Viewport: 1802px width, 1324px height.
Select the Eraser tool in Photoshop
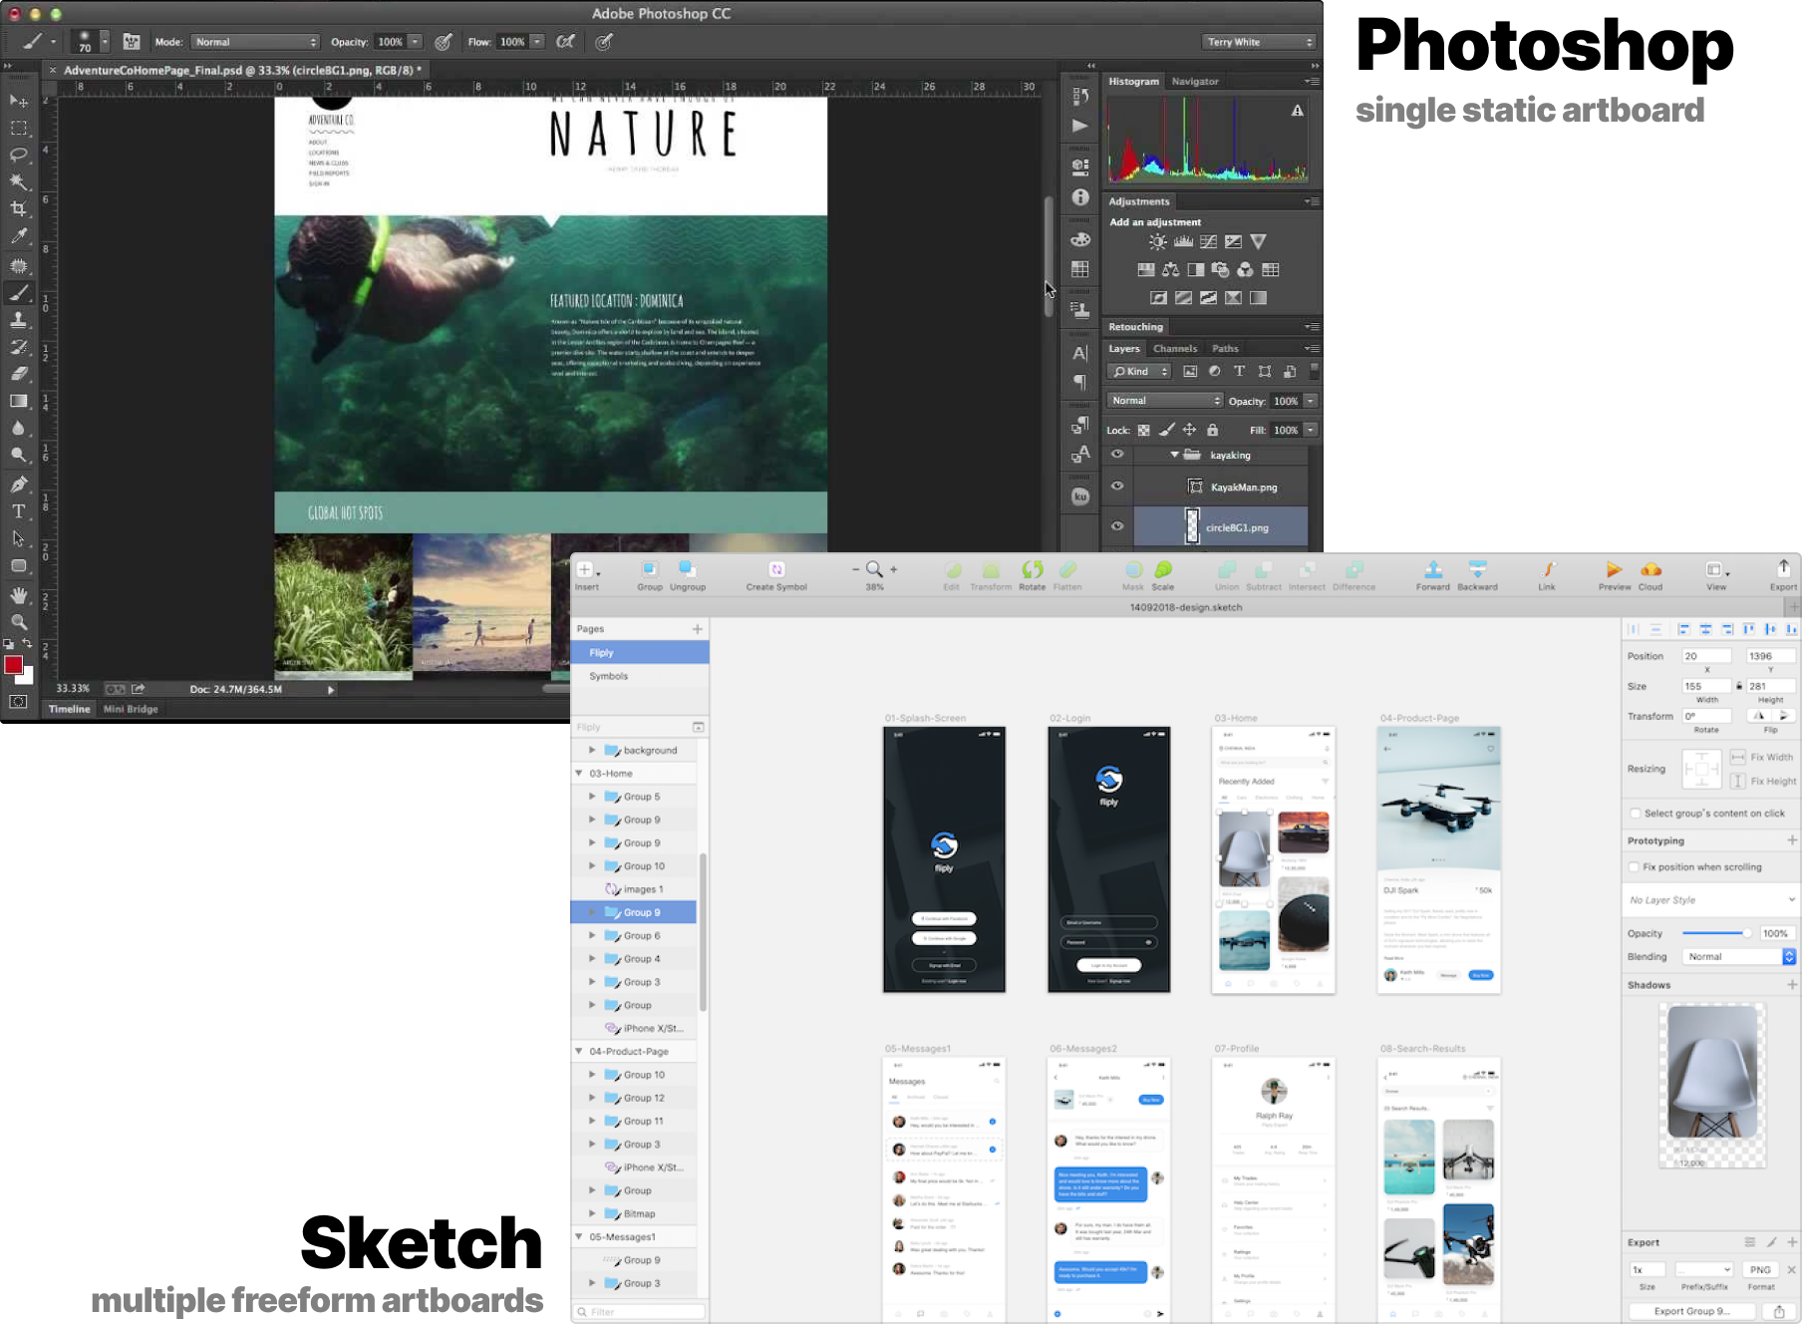pyautogui.click(x=19, y=374)
